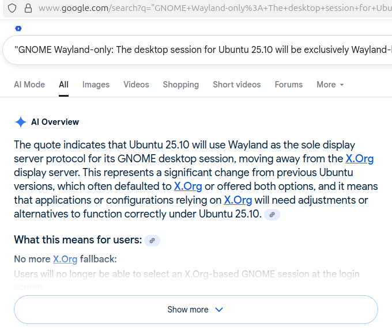Open the Forums results tab
392x328 pixels.
[x=288, y=85]
